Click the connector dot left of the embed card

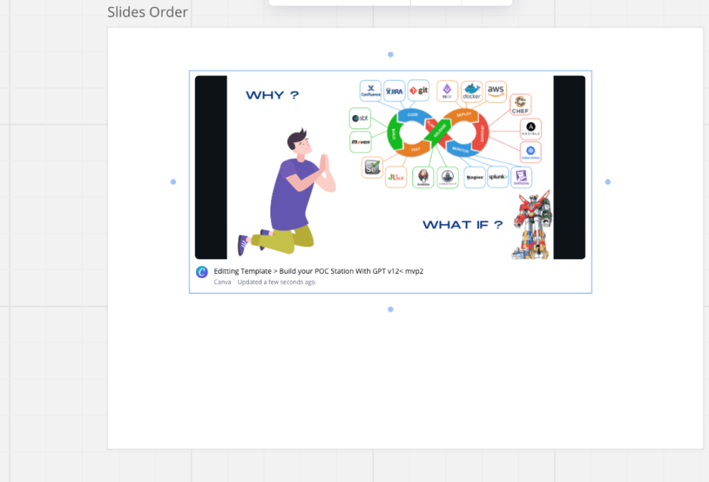tap(173, 182)
